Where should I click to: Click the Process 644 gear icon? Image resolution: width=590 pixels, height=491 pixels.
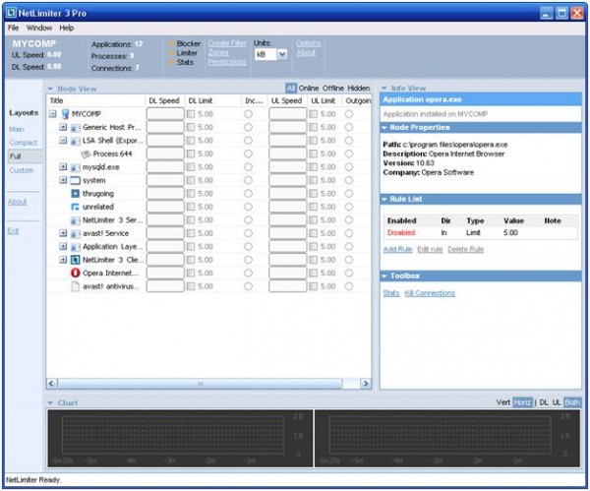(x=86, y=153)
